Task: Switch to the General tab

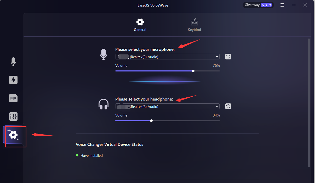Action: pyautogui.click(x=140, y=25)
